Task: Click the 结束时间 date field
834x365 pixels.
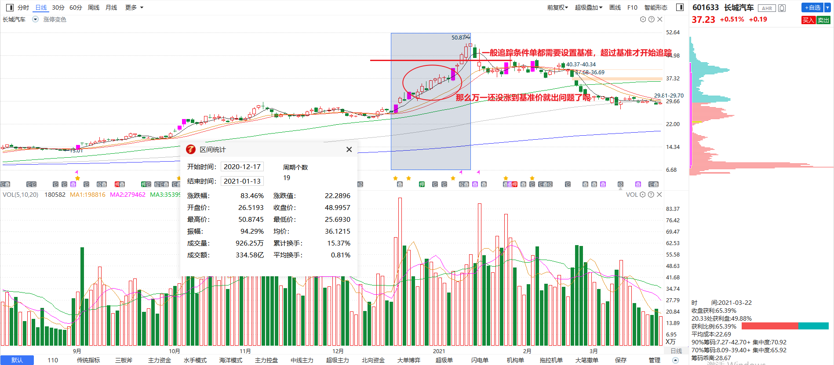Action: click(x=242, y=181)
